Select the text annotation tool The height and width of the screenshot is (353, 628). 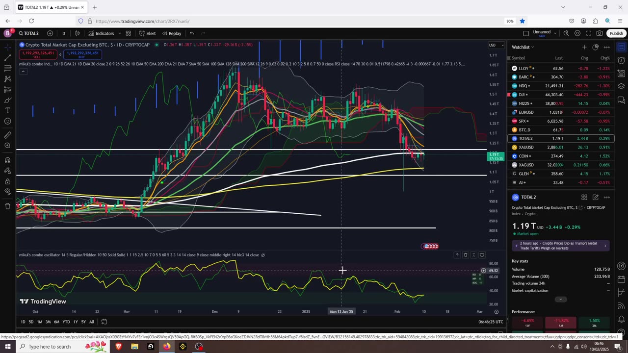pos(7,111)
